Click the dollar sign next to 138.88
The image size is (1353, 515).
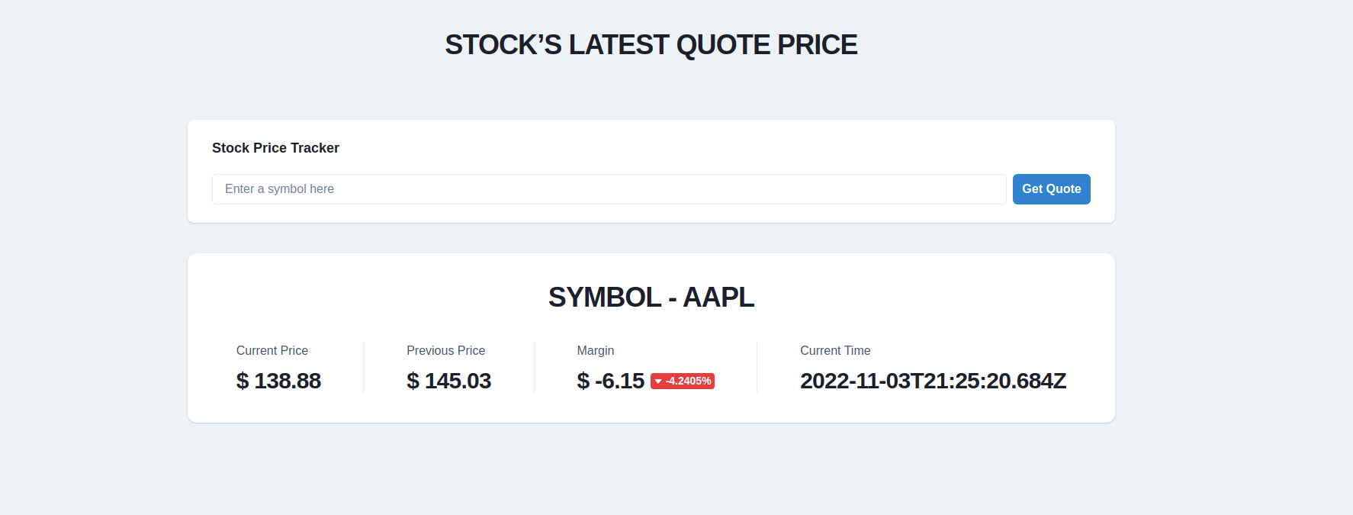[243, 381]
